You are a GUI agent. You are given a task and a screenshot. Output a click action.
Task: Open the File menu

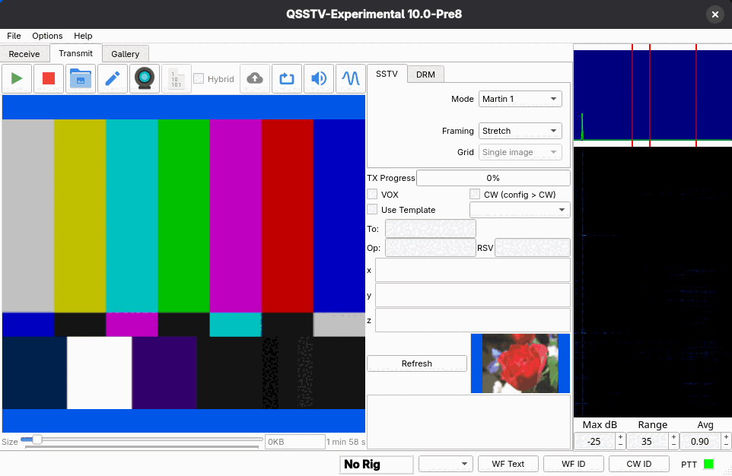coord(14,36)
